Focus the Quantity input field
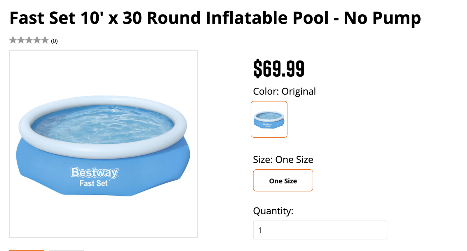 pos(320,230)
